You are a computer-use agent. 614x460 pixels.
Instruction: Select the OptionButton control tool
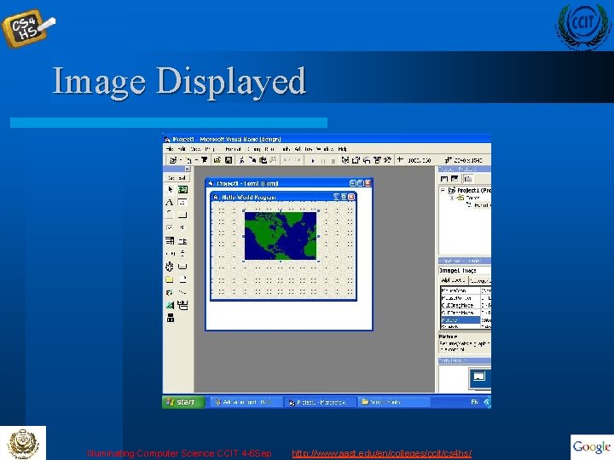(x=182, y=227)
